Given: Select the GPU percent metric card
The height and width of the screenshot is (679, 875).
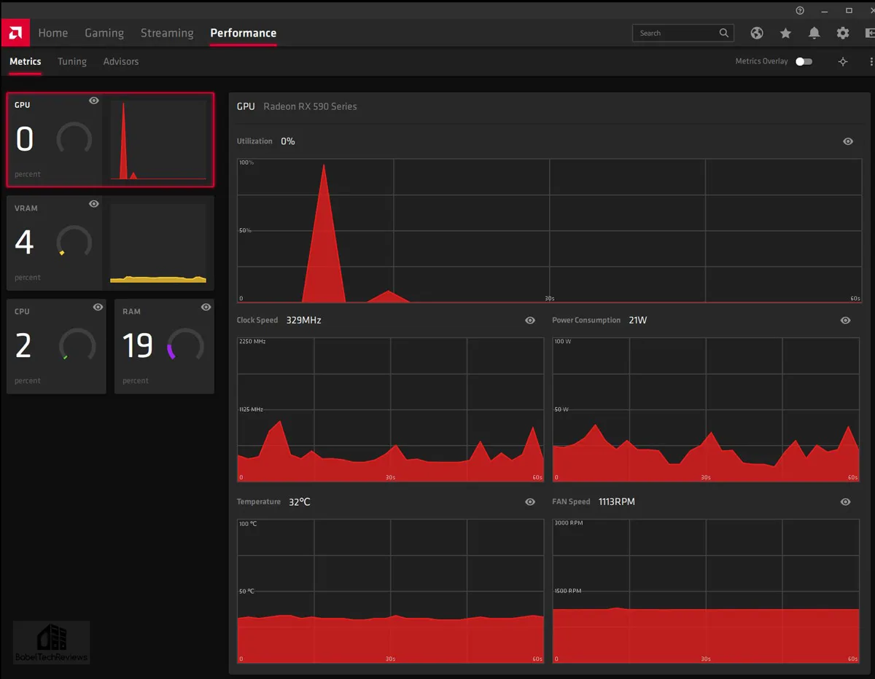Looking at the screenshot, I should click(111, 140).
